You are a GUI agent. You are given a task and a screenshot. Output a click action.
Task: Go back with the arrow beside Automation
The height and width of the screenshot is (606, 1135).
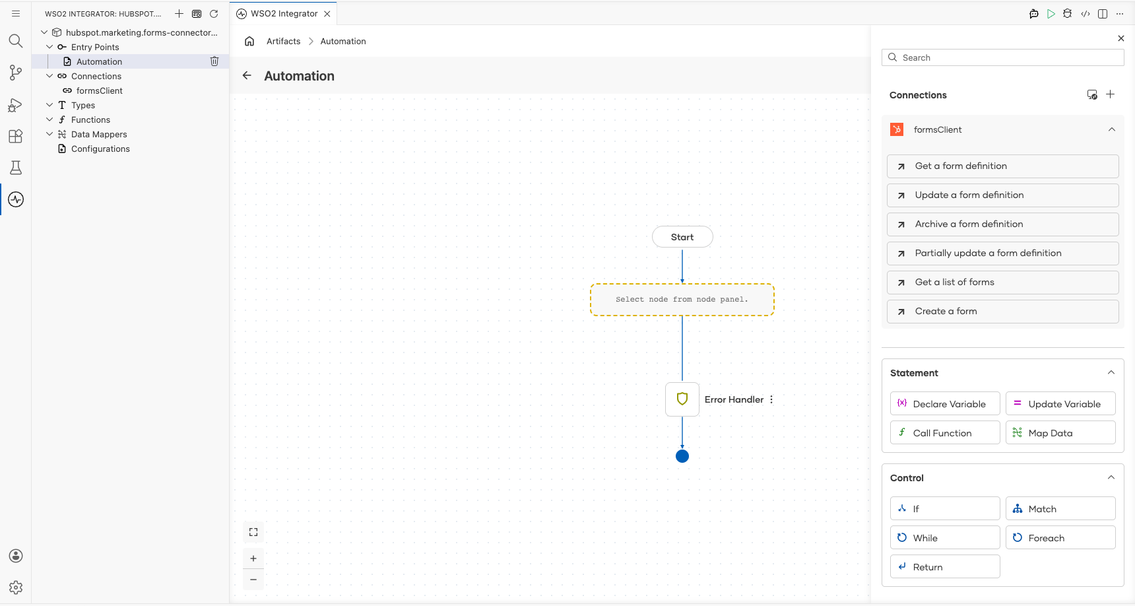coord(247,75)
